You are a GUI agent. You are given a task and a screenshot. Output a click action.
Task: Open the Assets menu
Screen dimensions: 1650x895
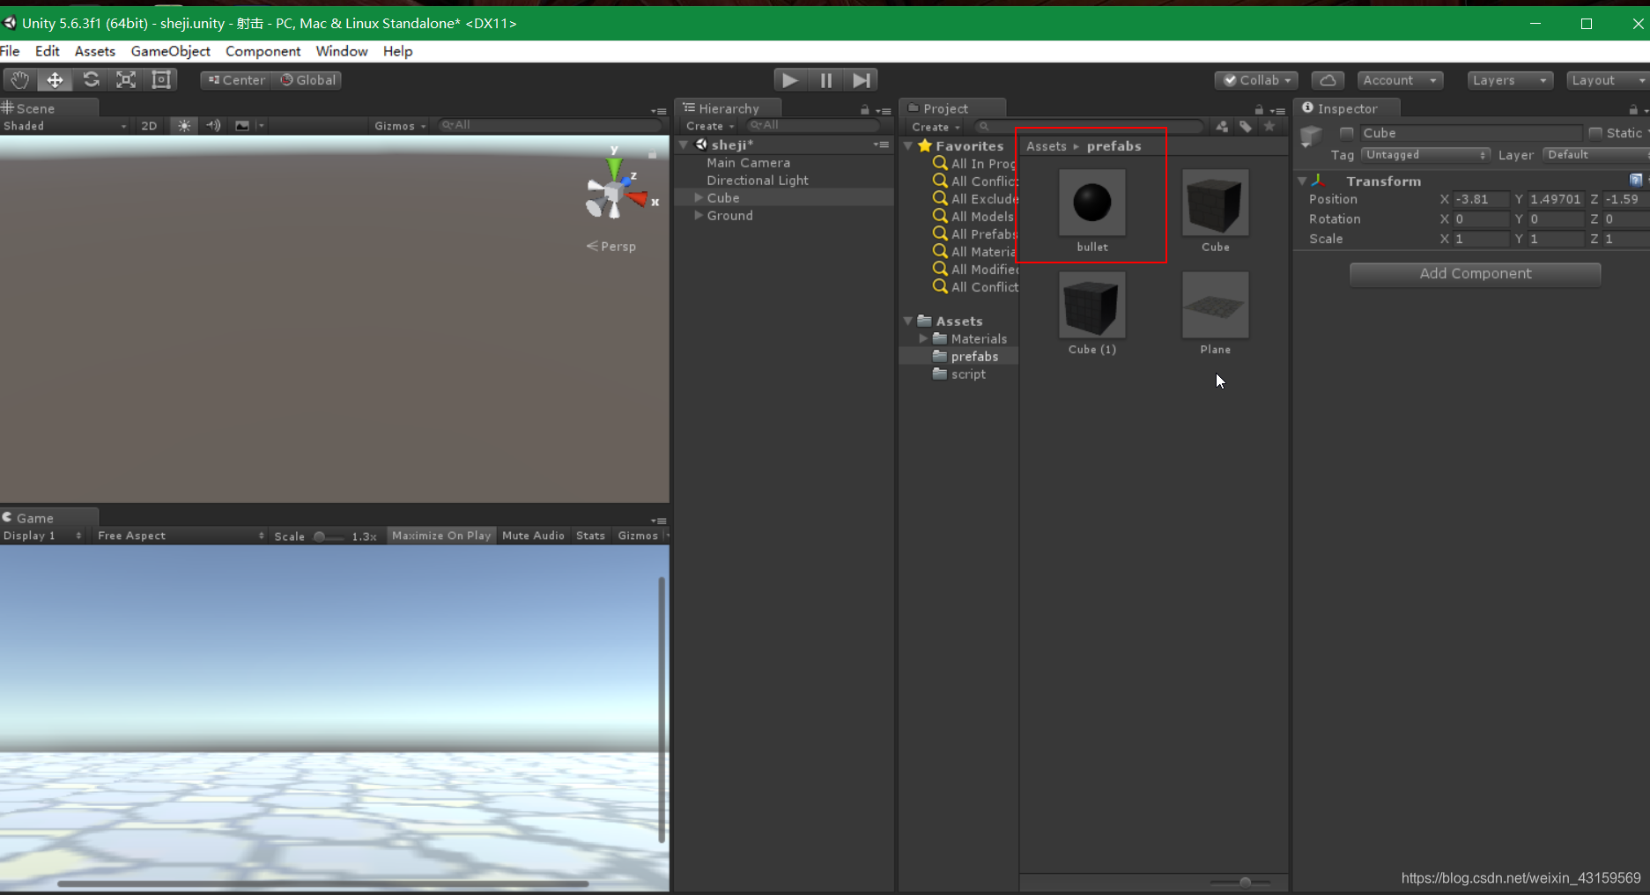pyautogui.click(x=95, y=51)
